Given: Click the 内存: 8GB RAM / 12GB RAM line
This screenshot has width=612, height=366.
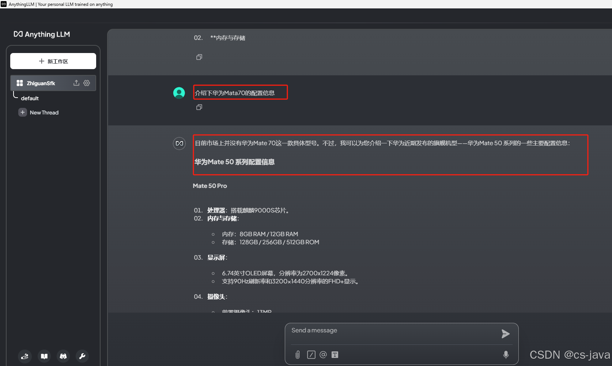Looking at the screenshot, I should click(260, 234).
